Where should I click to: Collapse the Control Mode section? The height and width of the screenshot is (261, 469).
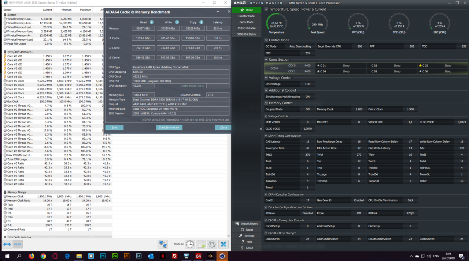(x=266, y=40)
